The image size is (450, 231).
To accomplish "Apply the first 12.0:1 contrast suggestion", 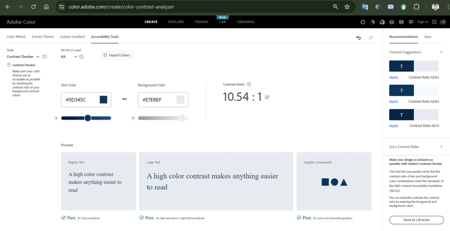I will tap(393, 77).
